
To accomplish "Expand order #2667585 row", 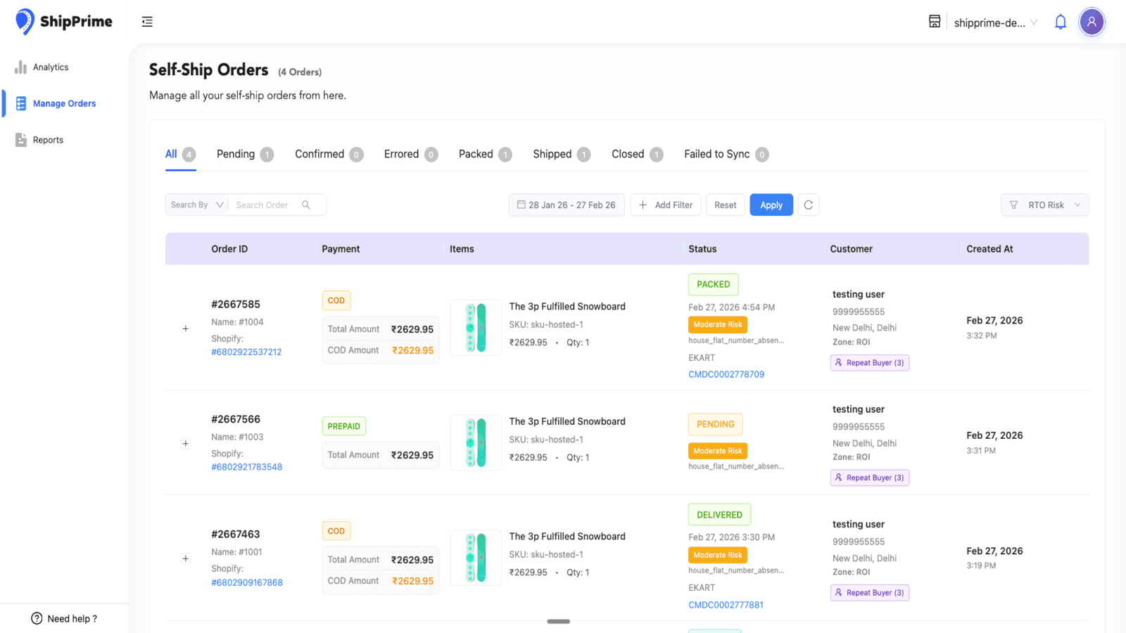I will (x=186, y=328).
